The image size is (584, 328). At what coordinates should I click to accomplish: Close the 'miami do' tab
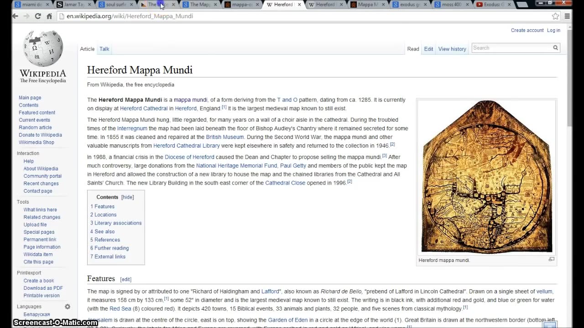pyautogui.click(x=47, y=5)
